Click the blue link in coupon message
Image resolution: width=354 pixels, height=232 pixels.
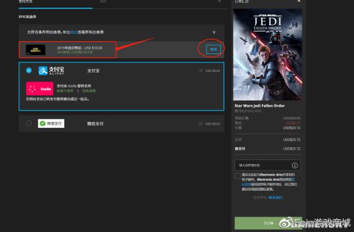73,32
